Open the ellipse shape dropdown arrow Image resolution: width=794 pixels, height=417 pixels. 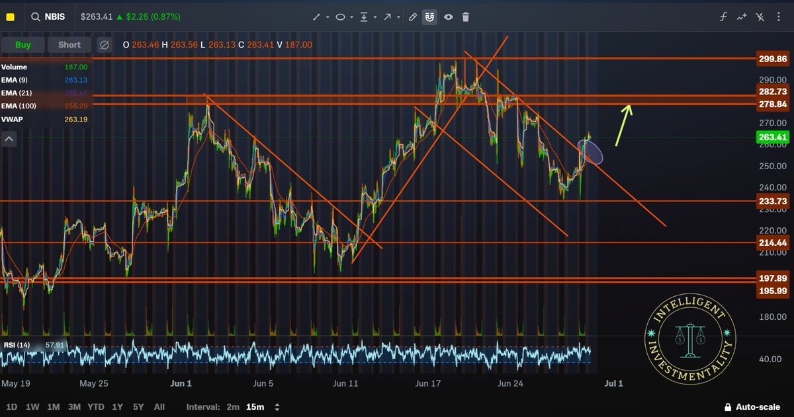(351, 17)
